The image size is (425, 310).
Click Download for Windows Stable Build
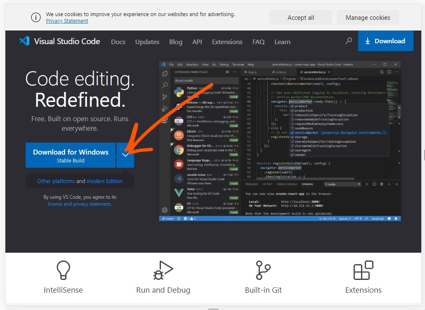[70, 155]
